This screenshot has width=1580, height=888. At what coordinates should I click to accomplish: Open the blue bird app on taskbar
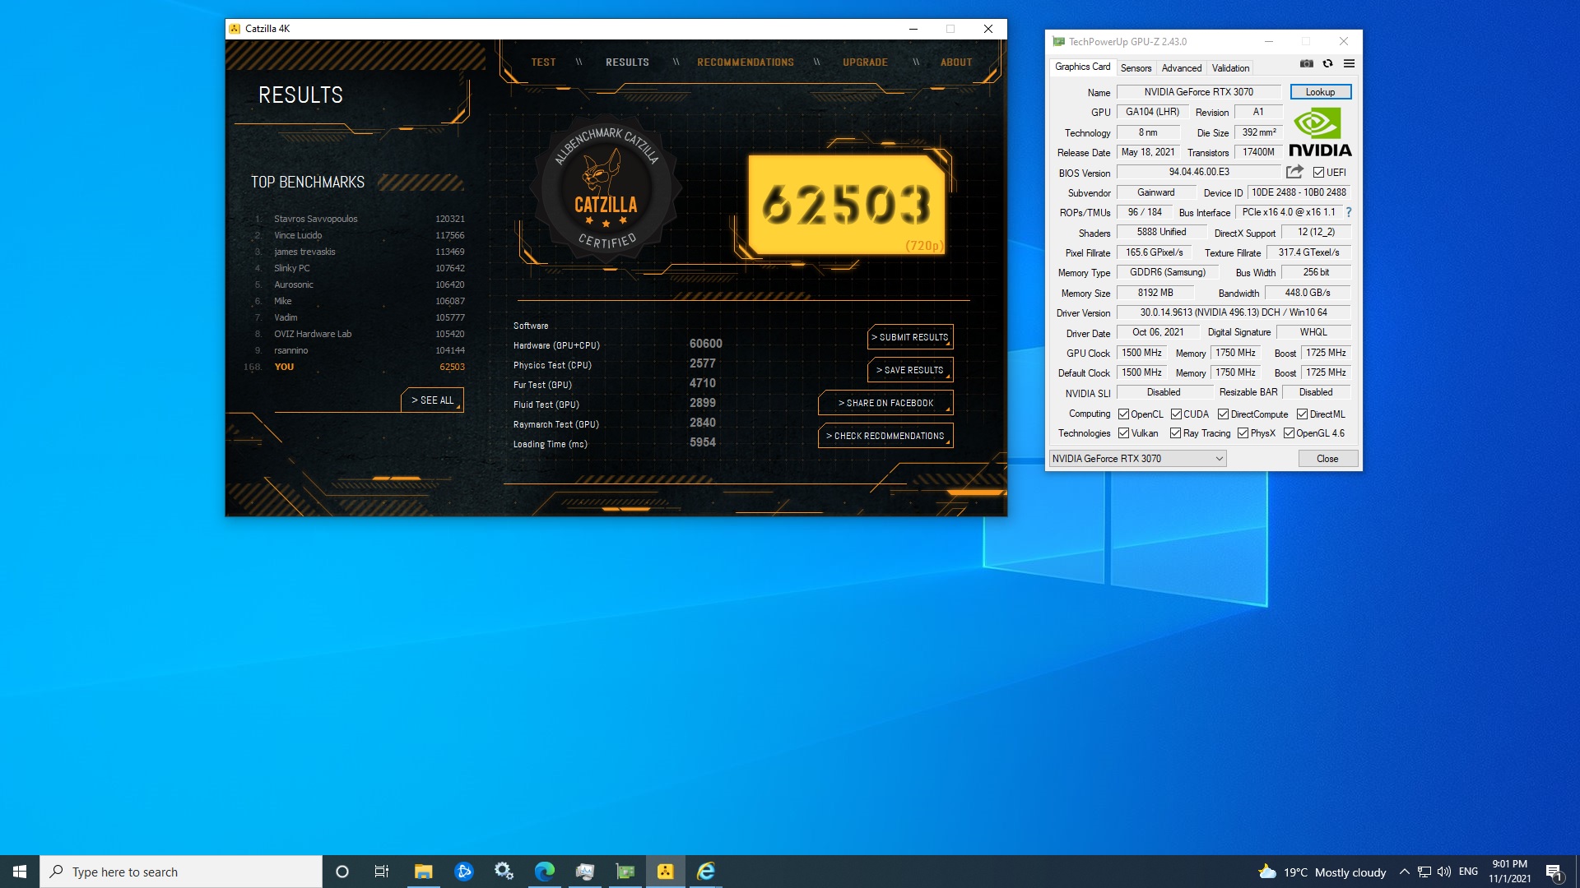(x=463, y=872)
